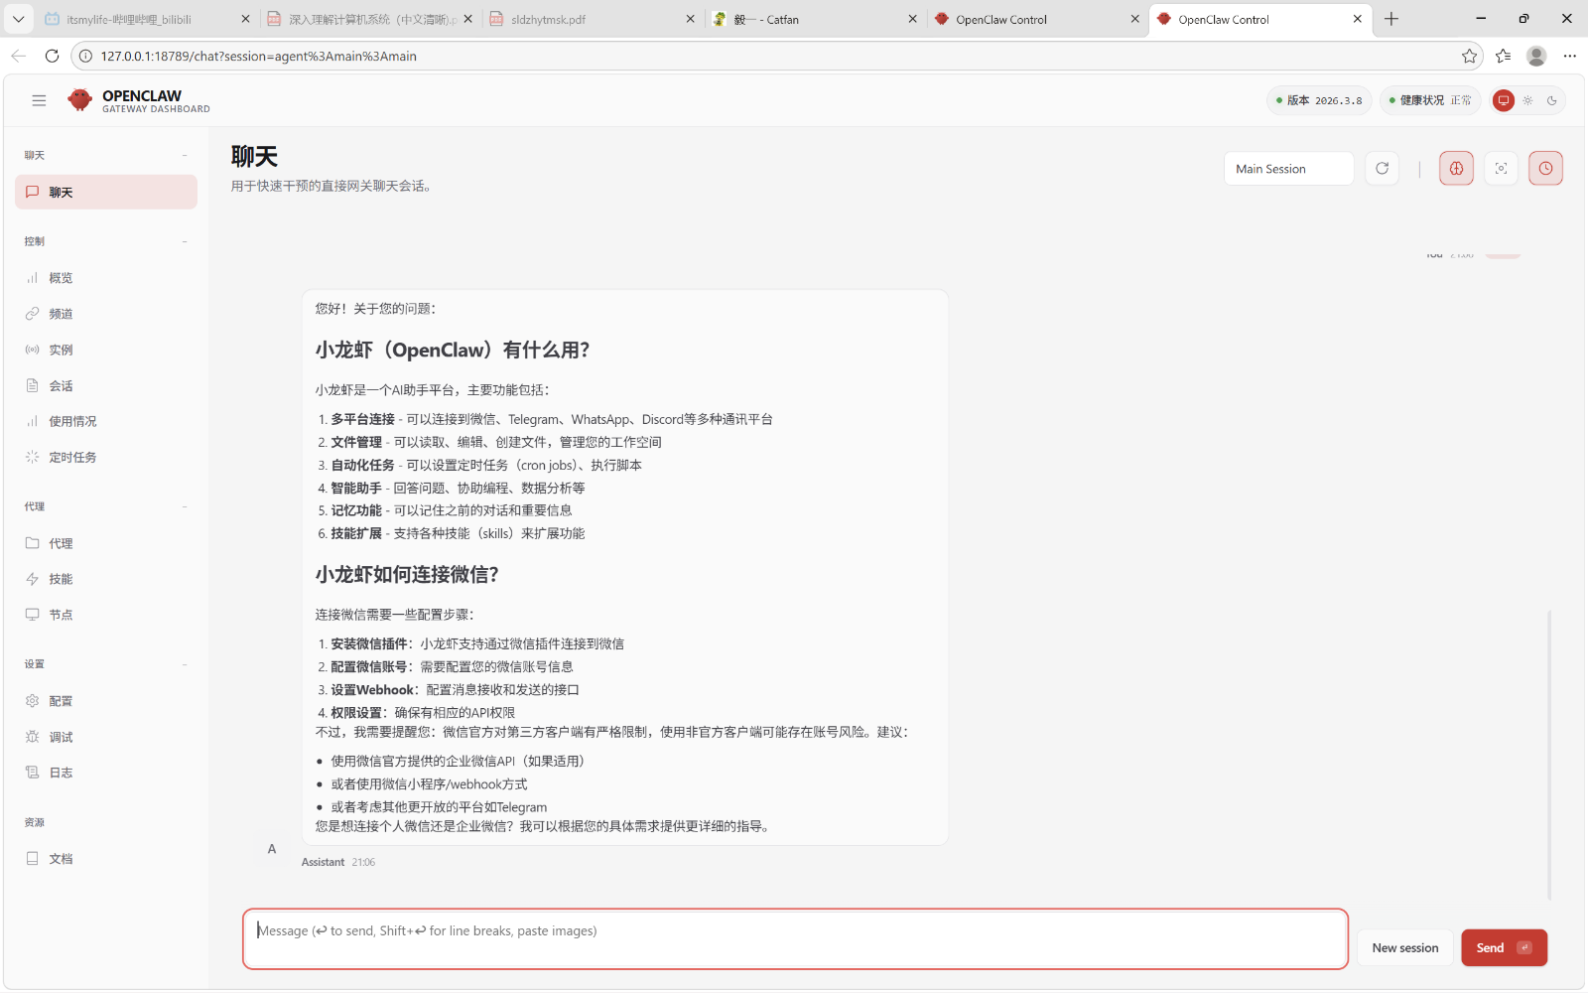The image size is (1588, 993).
Task: Open the browser profile avatar
Action: pyautogui.click(x=1536, y=56)
